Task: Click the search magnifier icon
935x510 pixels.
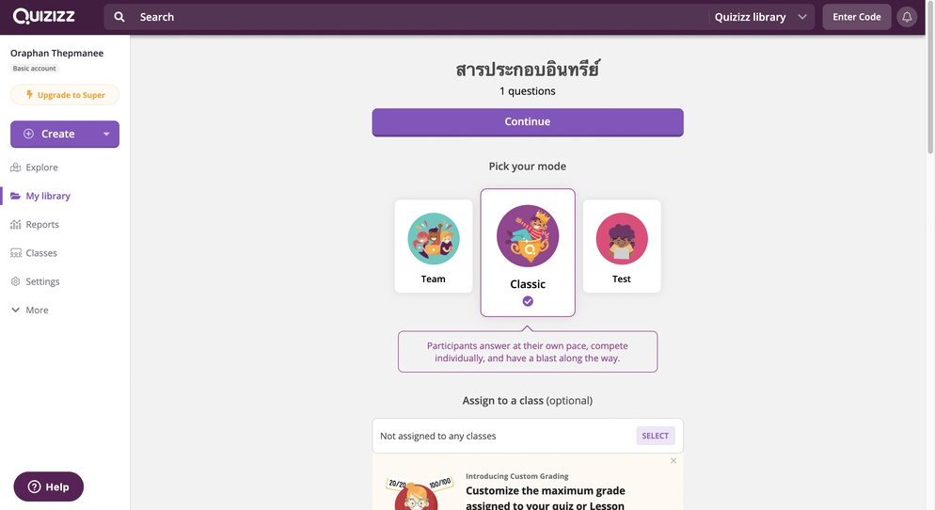Action: [119, 17]
